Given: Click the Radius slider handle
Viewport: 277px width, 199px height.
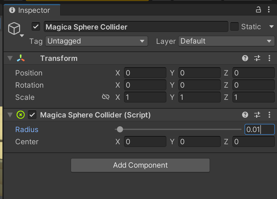Looking at the screenshot, I should [x=120, y=129].
